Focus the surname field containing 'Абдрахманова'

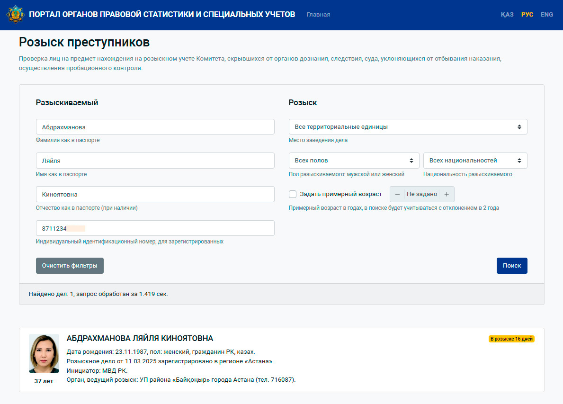[x=155, y=127]
